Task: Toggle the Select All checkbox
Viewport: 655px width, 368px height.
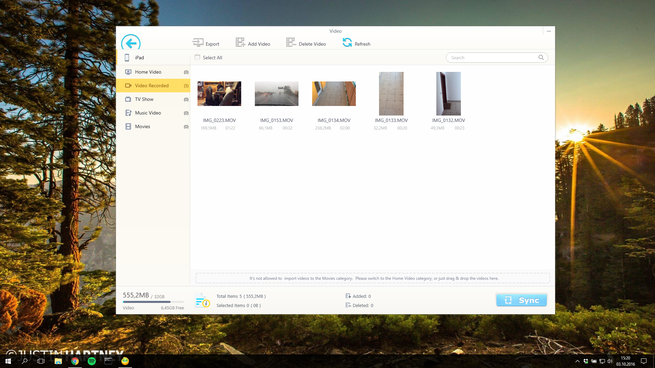Action: click(x=197, y=58)
